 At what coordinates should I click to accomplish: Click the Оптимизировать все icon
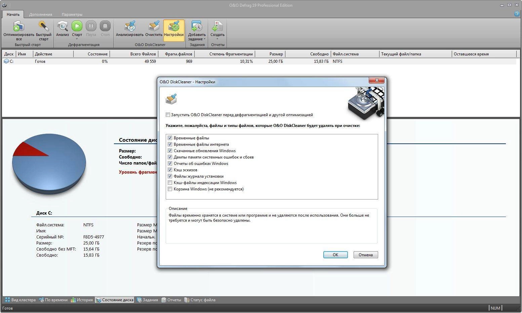(18, 26)
